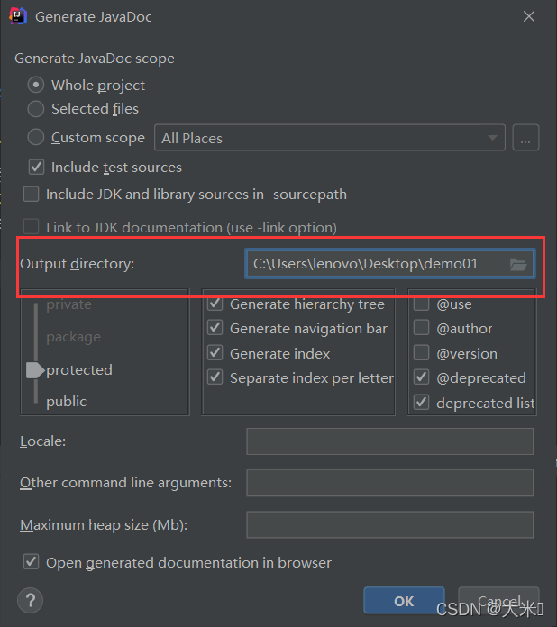The image size is (557, 627).
Task: Click the dropdown arrow of the scope combo box
Action: click(x=493, y=138)
